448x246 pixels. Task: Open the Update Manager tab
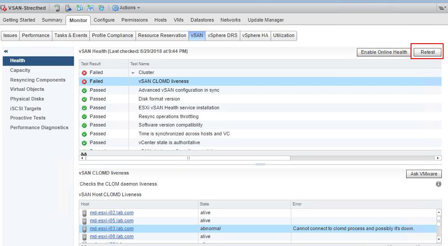(266, 20)
